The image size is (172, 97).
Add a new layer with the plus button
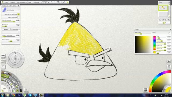pos(160,20)
